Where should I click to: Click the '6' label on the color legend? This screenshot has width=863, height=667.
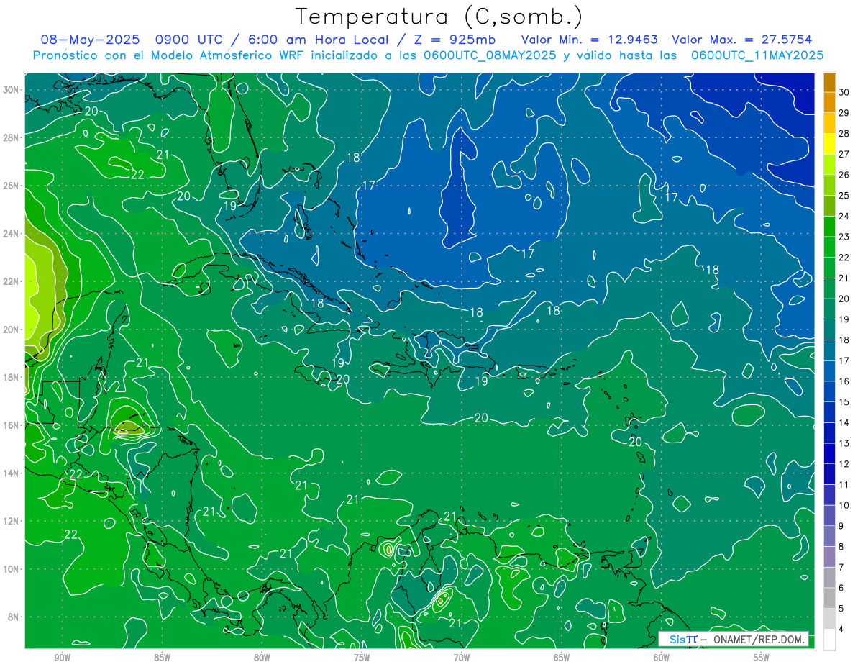click(x=842, y=589)
